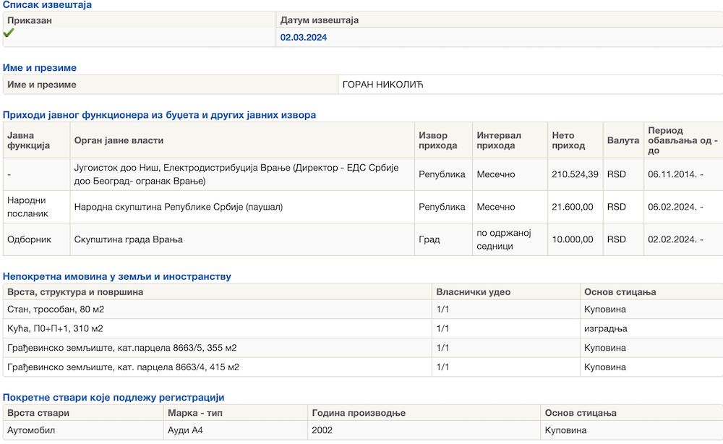Click the name value ГОРАН НИКОЛИЋ
Screen dimensions: 723x444
click(382, 85)
